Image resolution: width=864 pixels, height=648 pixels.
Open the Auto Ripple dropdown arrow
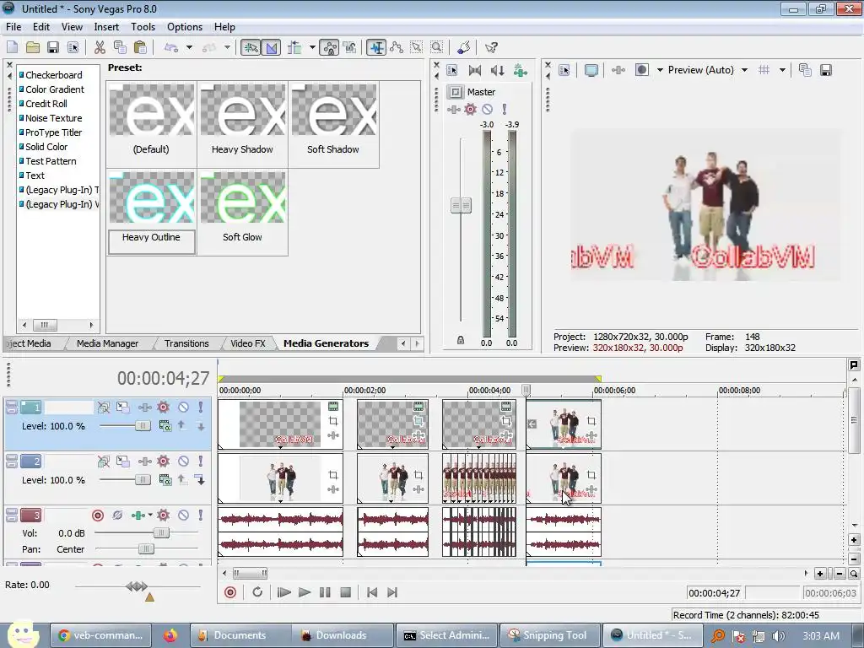pos(312,47)
